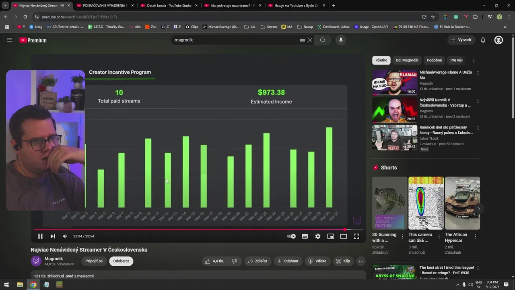Mute the video volume
The height and width of the screenshot is (290, 515).
[x=65, y=236]
